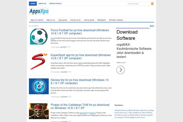
Task: Open Minecraft story mode for pc link
Action: [138, 110]
